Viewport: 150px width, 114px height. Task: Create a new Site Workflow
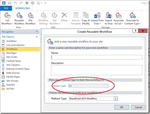tap(30, 19)
